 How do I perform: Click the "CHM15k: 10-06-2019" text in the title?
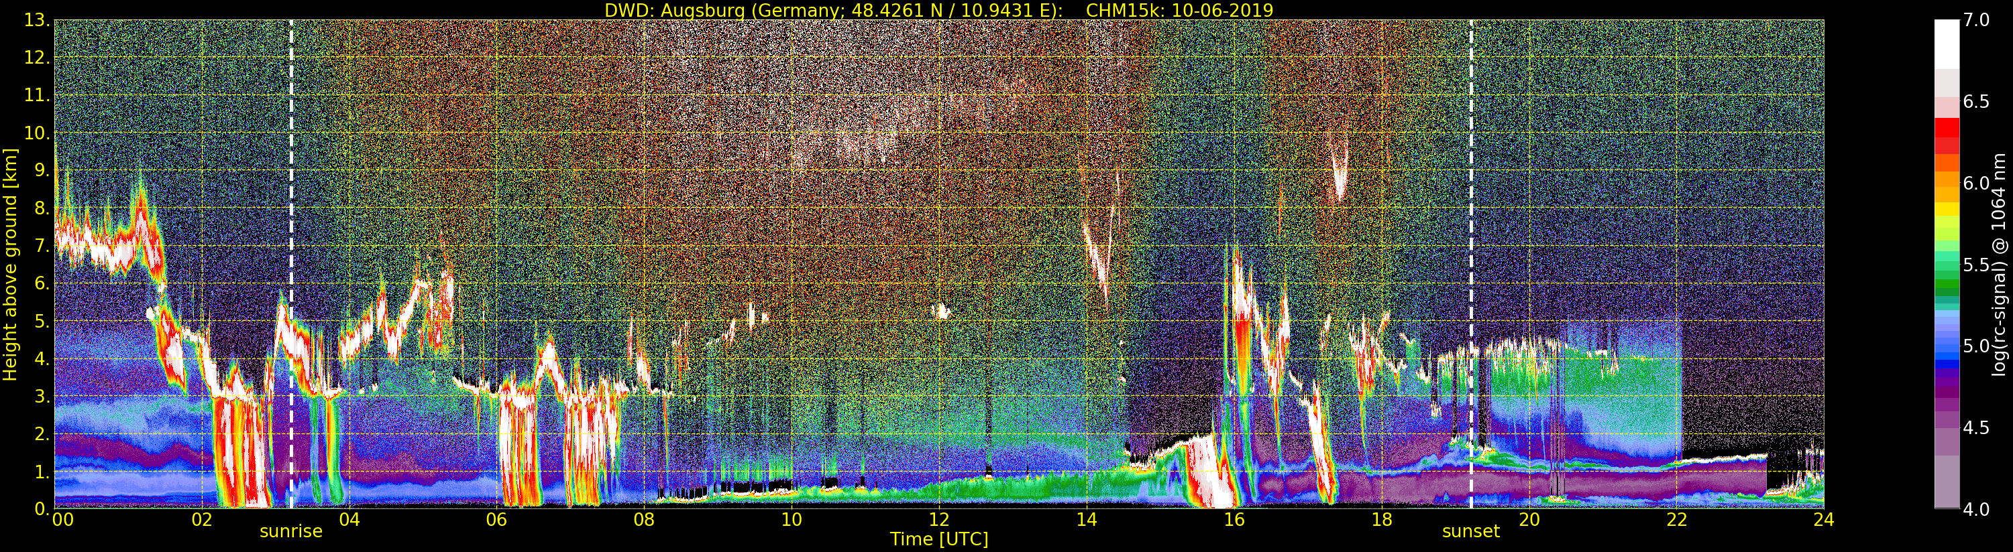tap(1179, 10)
